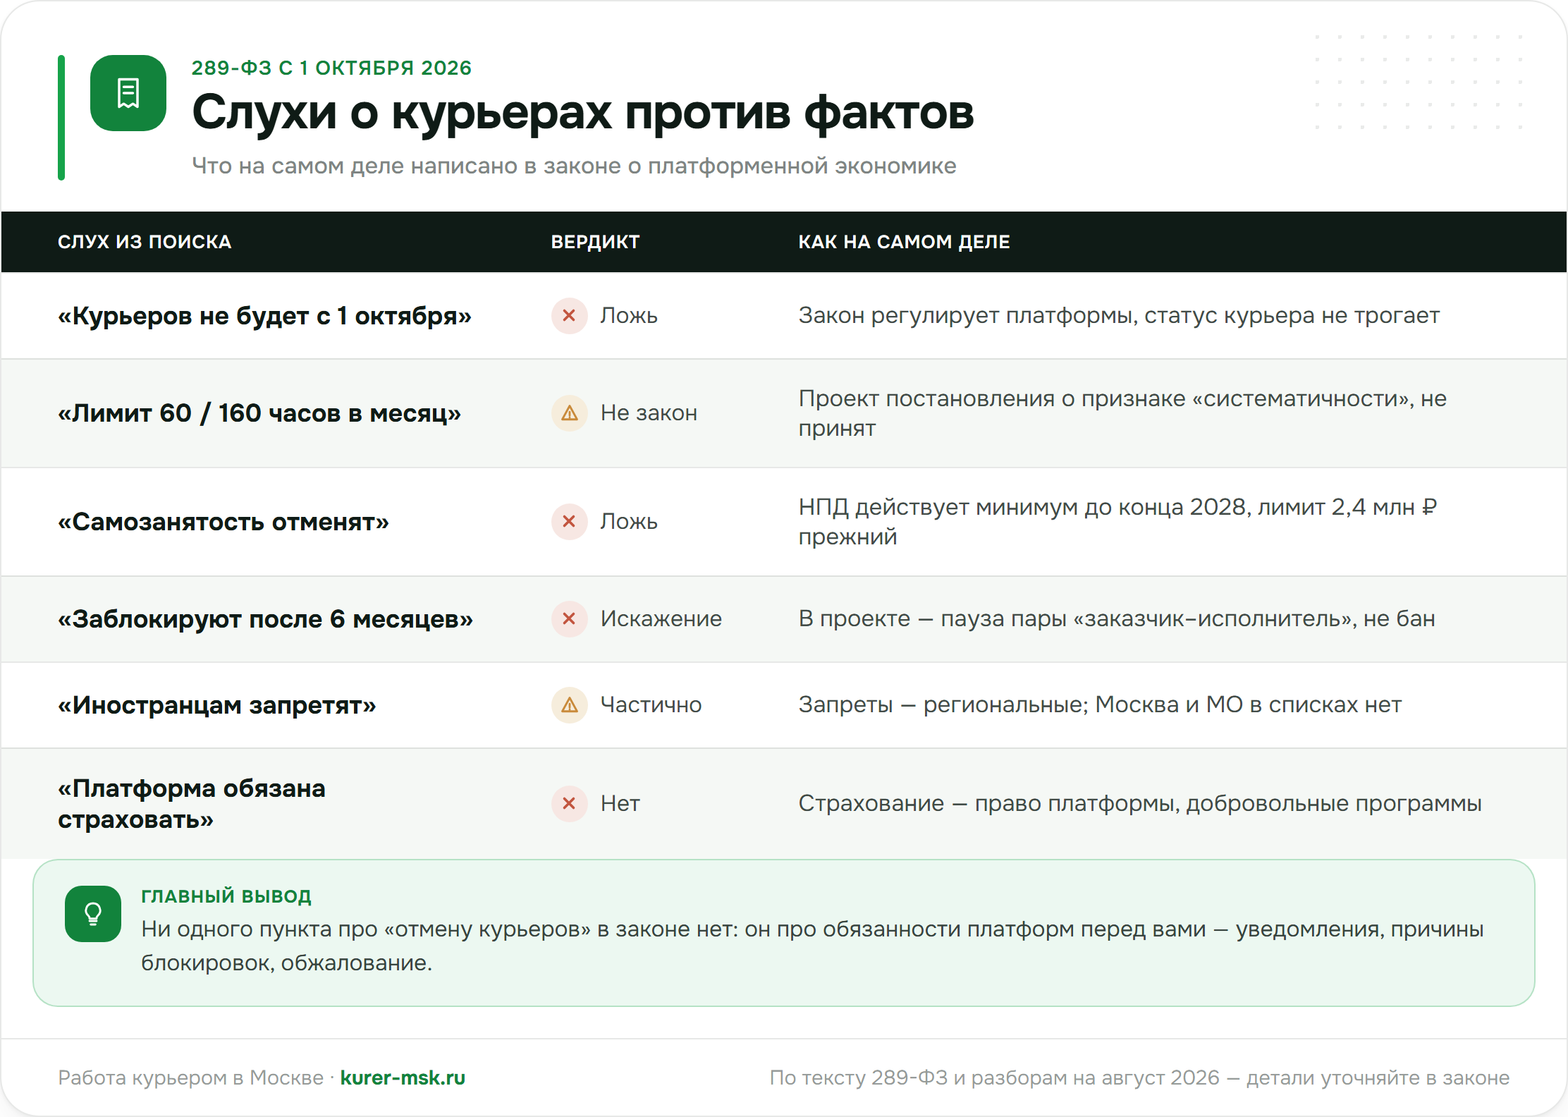Click red cross icon beside «Курьеров не будет»
This screenshot has height=1117, width=1568.
570,315
